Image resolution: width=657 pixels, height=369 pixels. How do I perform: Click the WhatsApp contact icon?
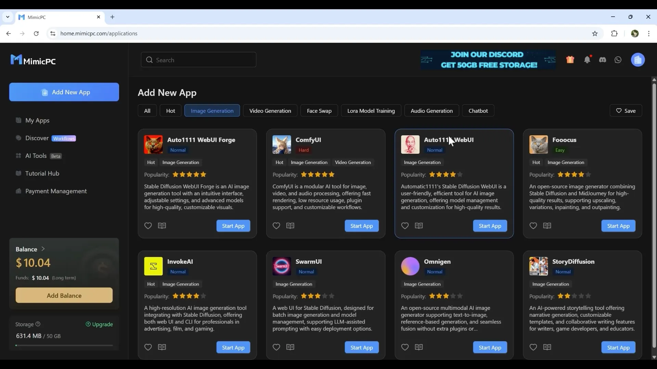tap(618, 60)
